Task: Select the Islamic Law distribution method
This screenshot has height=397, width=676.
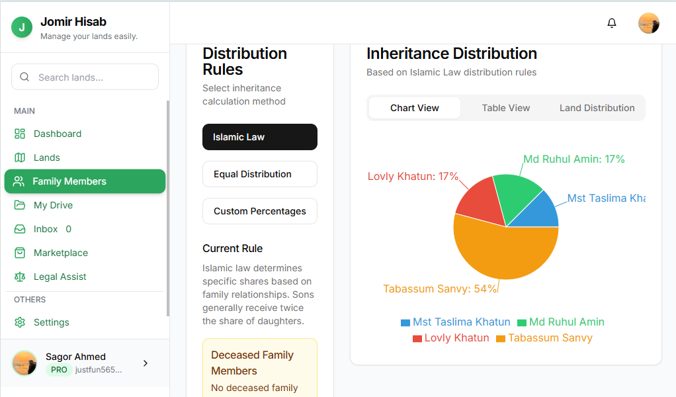Action: pos(259,137)
